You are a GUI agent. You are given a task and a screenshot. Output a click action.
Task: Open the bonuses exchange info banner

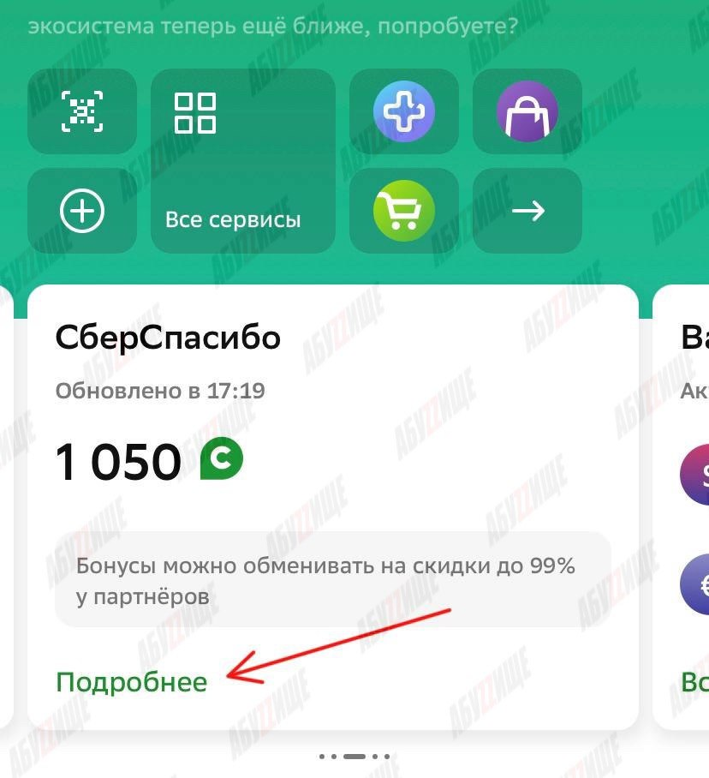[x=333, y=579]
